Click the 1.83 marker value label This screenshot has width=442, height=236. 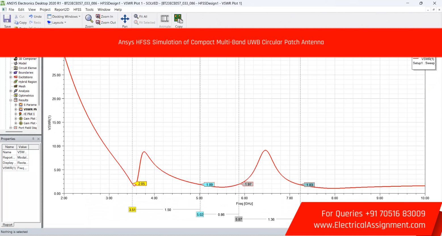coord(310,185)
